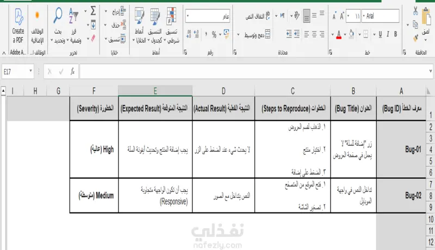Click the Fill down arrow icon
Viewport: 435px width, 250px height.
coord(93,24)
